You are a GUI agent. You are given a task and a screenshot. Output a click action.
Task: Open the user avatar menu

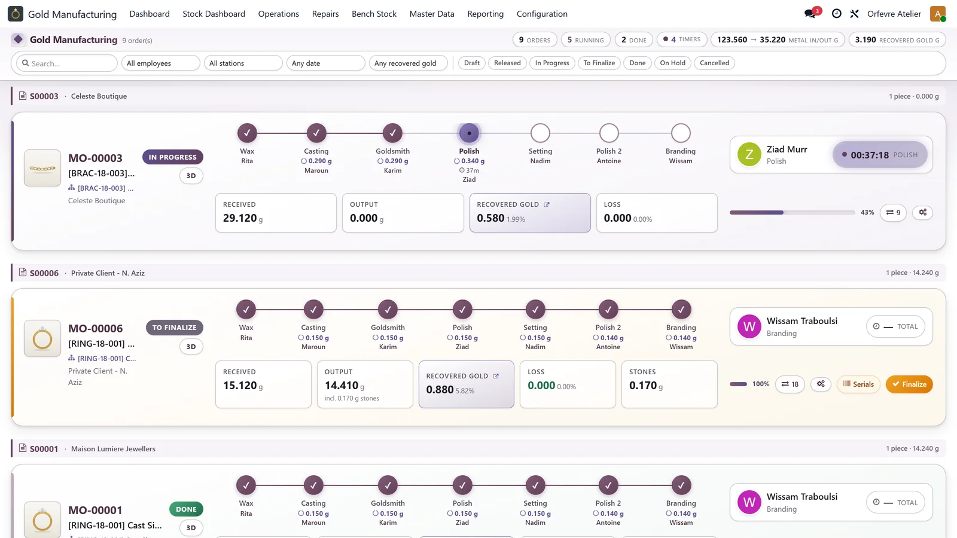click(938, 14)
